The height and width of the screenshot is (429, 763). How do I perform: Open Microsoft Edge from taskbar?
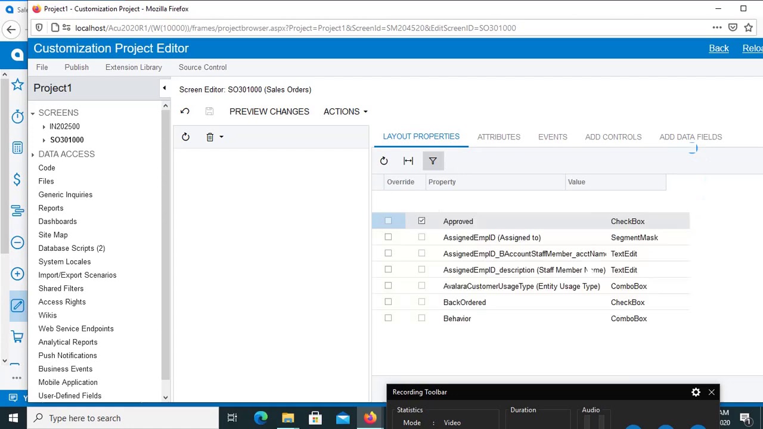pos(260,418)
